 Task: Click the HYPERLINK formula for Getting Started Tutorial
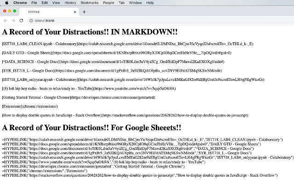pyautogui.click(x=93, y=167)
